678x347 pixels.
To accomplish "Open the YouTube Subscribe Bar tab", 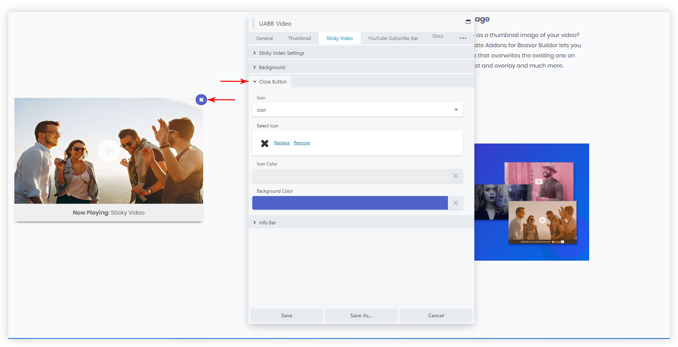I will (392, 38).
